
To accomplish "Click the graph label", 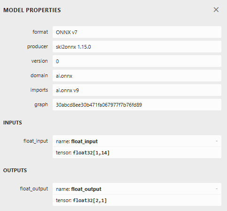I will (x=41, y=105).
